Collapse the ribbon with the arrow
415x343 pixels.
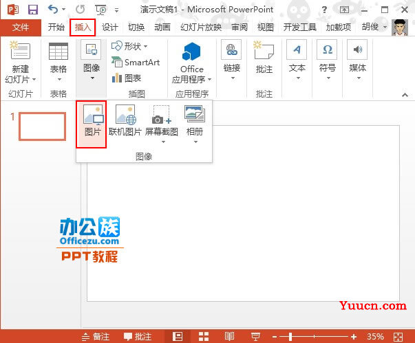click(x=405, y=95)
